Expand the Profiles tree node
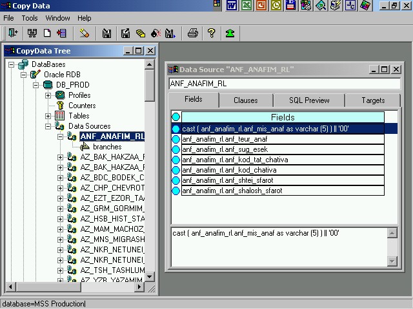The height and width of the screenshot is (309, 413). [48, 95]
